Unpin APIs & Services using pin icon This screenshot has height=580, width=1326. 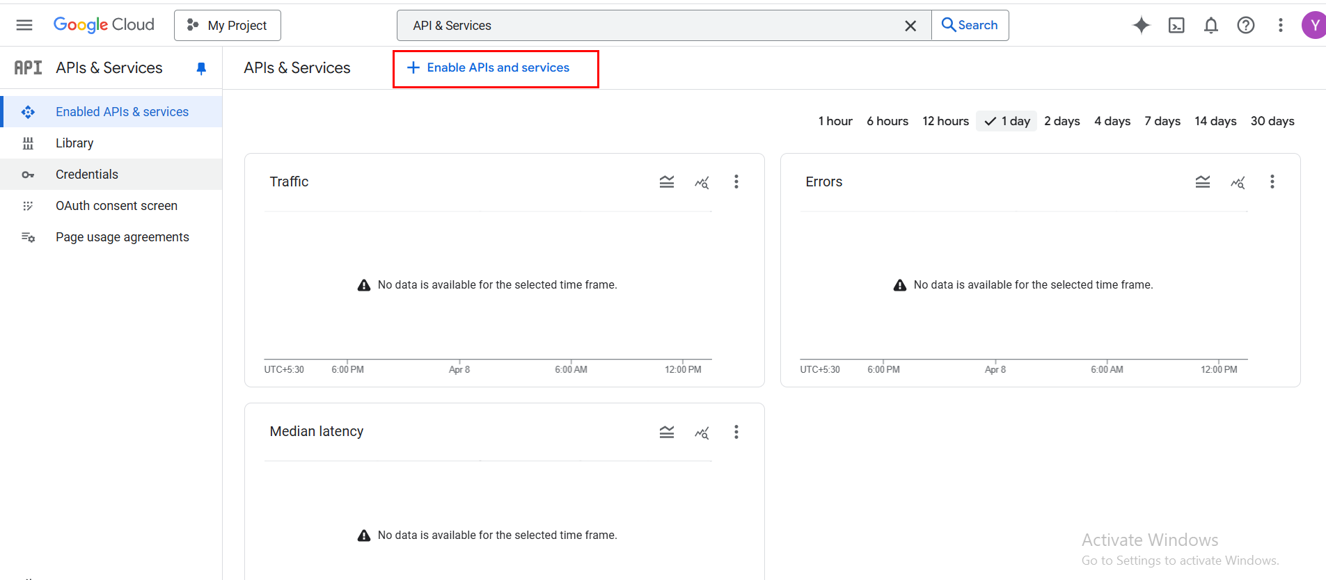(201, 68)
